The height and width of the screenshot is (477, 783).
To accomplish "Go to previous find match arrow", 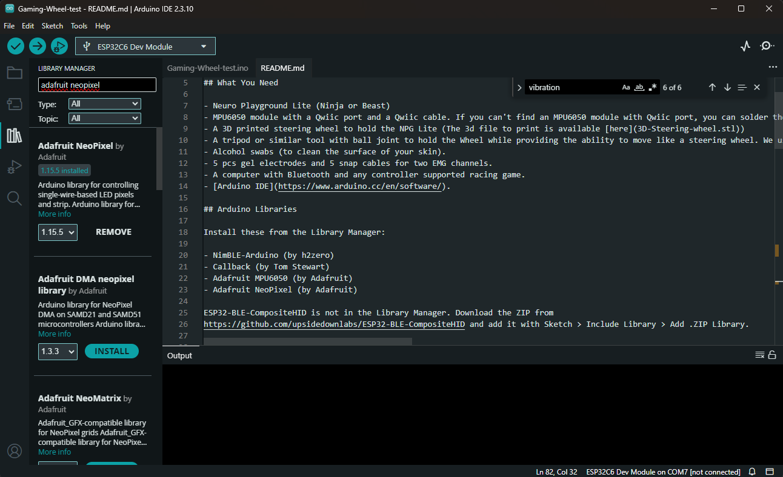I will pos(712,87).
